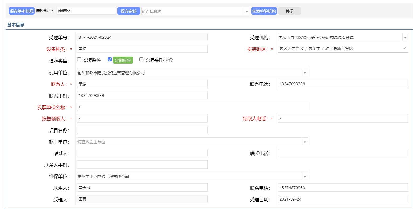This screenshot has width=416, height=209.
Task: Click the 使用单位 field 包头新都市建设投资运营管理有限公司
Action: tap(189, 72)
